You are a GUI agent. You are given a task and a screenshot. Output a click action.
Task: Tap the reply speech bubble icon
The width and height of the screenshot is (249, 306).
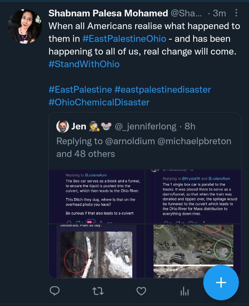(x=54, y=291)
